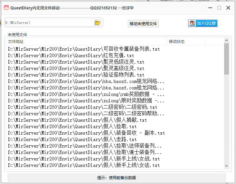Select the 二级密码\二级密码.txt row
236x184 pixels.
pyautogui.click(x=115, y=107)
